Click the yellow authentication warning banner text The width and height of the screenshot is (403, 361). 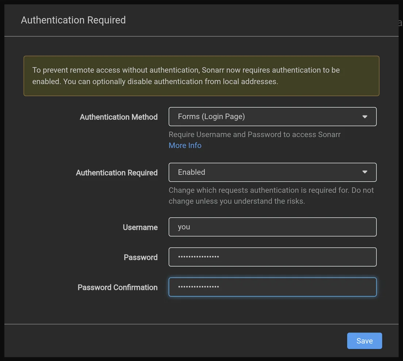186,76
